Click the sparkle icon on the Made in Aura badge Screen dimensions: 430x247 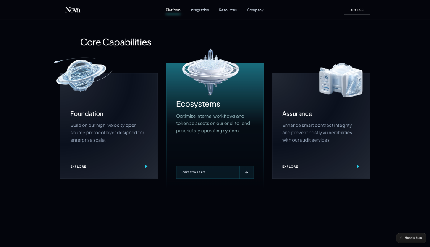[401, 238]
